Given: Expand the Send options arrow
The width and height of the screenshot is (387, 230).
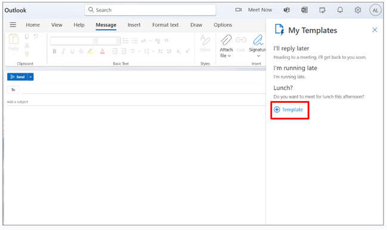Looking at the screenshot, I should click(x=30, y=77).
